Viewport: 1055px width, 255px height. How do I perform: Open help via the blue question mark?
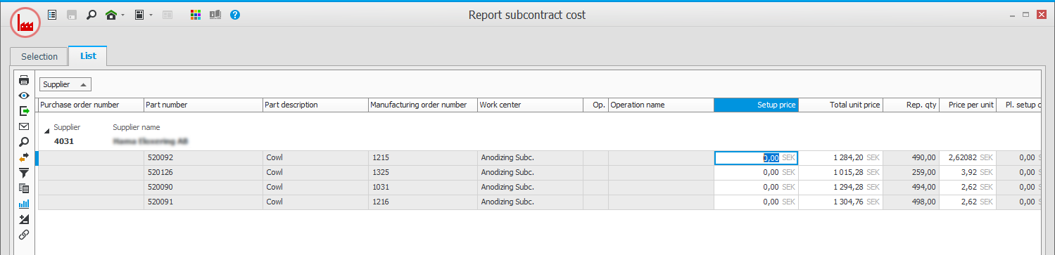[235, 14]
